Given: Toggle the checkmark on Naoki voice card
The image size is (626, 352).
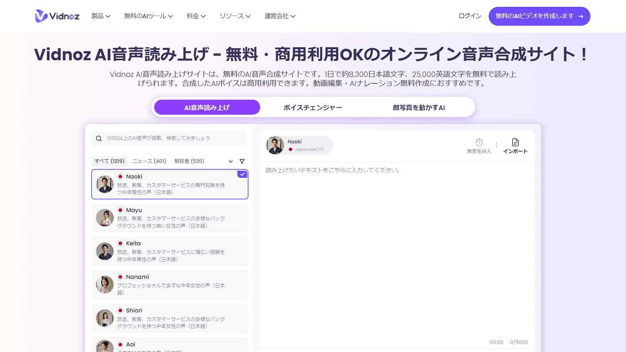Looking at the screenshot, I should [x=242, y=174].
